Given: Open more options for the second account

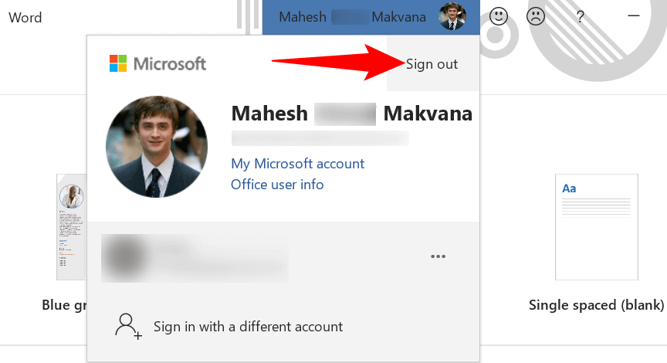Looking at the screenshot, I should (x=438, y=256).
